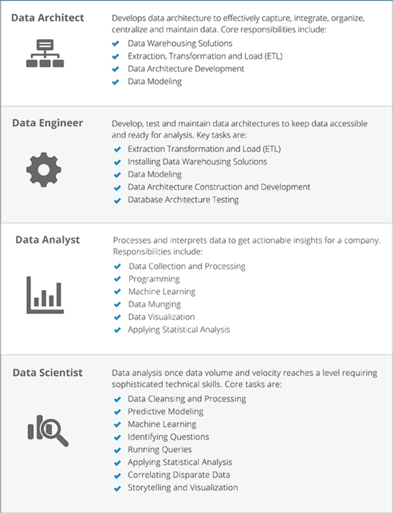Click checkmark beside Storytelling and Visualization
The image size is (393, 513).
point(117,488)
